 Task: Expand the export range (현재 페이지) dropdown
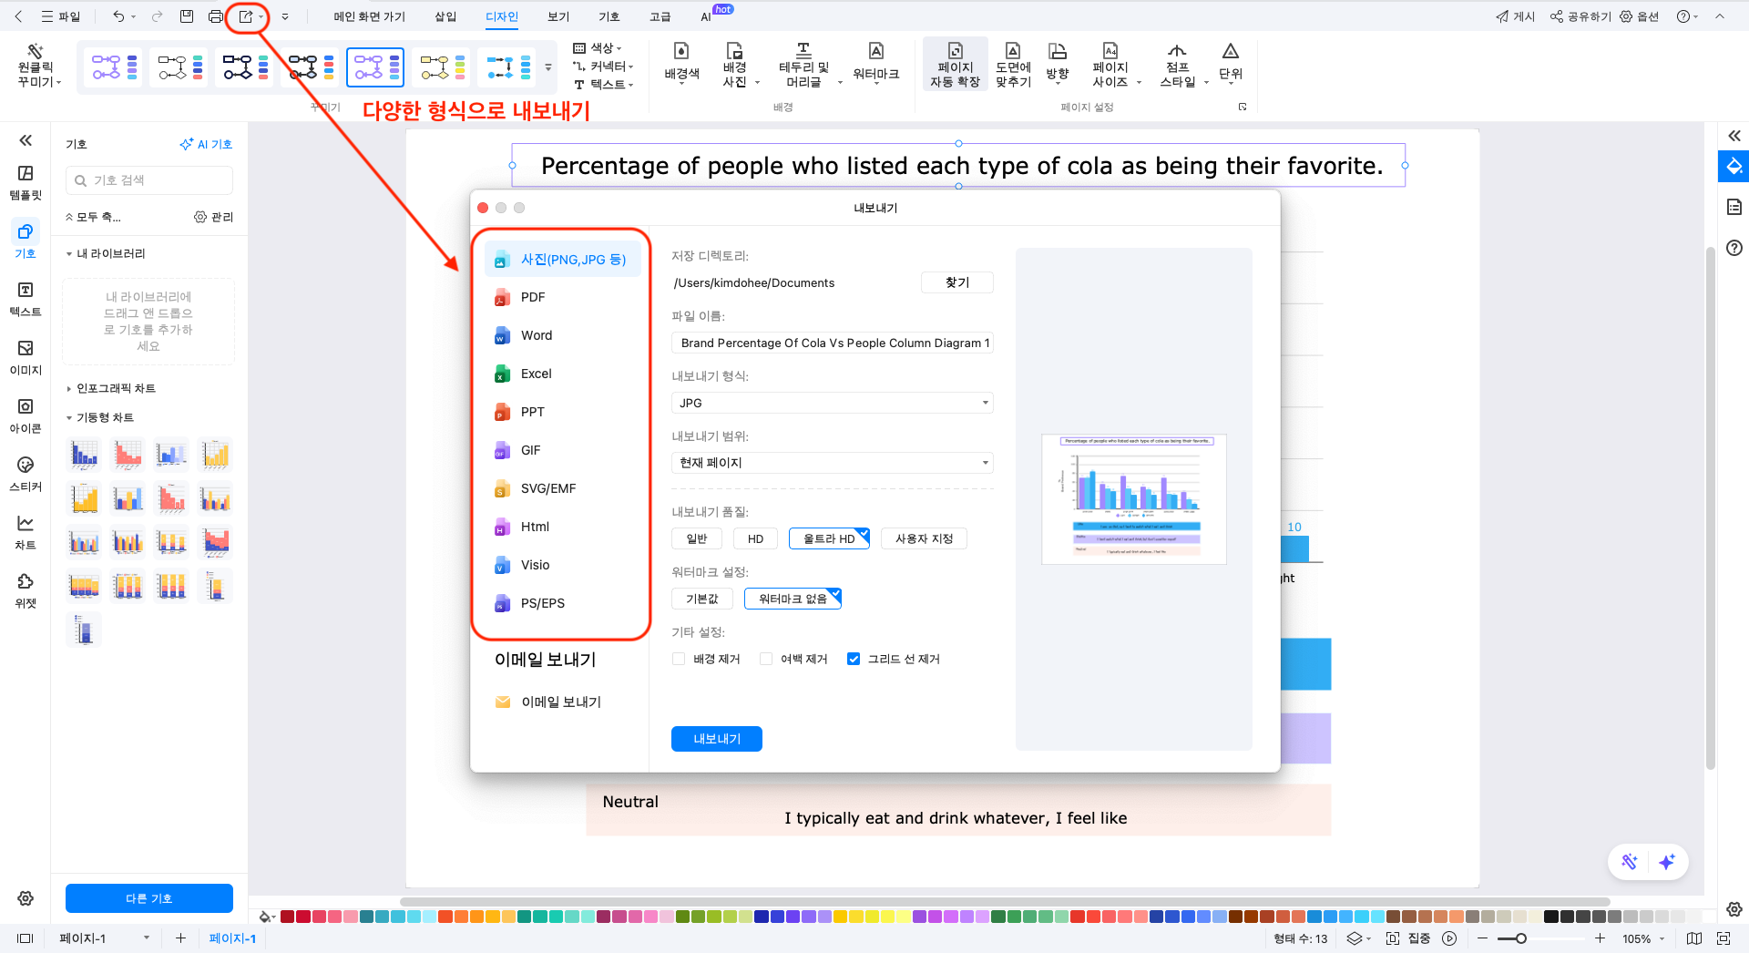[x=832, y=463]
